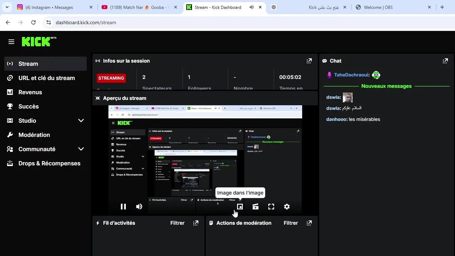Click the Drops & Récompenses icon

10,163
